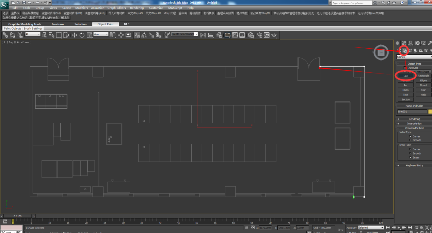The width and height of the screenshot is (432, 233).
Task: Activate the Select and Move tool
Action: 75,35
